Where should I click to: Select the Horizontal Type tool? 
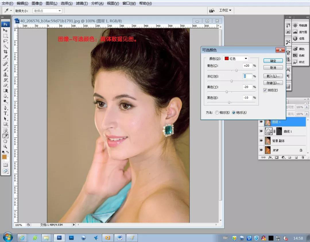point(5,113)
